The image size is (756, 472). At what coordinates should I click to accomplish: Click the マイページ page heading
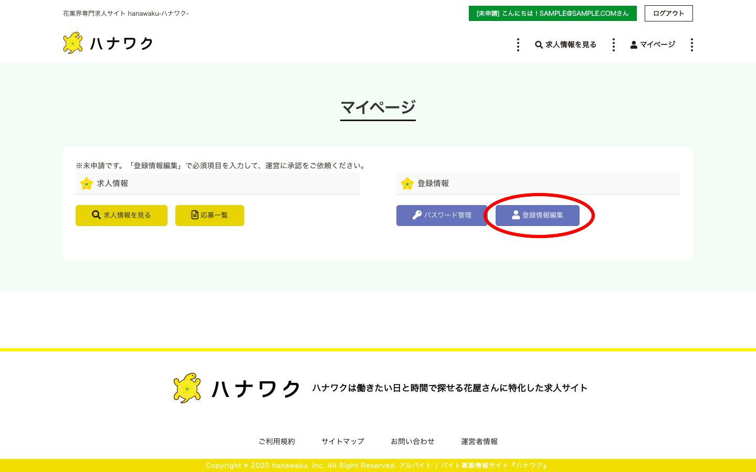tap(378, 108)
